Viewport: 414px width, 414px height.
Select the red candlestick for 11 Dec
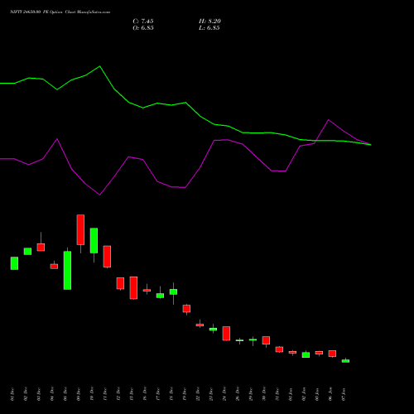point(107,257)
